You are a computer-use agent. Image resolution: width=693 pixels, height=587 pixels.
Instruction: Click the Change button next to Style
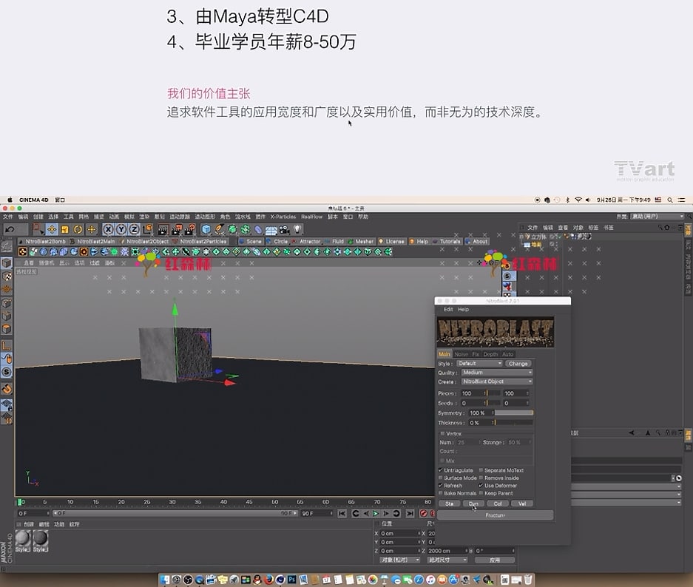pyautogui.click(x=518, y=364)
